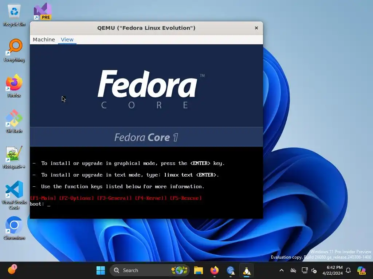
Task: Open File Explorer from the taskbar
Action: 199,270
